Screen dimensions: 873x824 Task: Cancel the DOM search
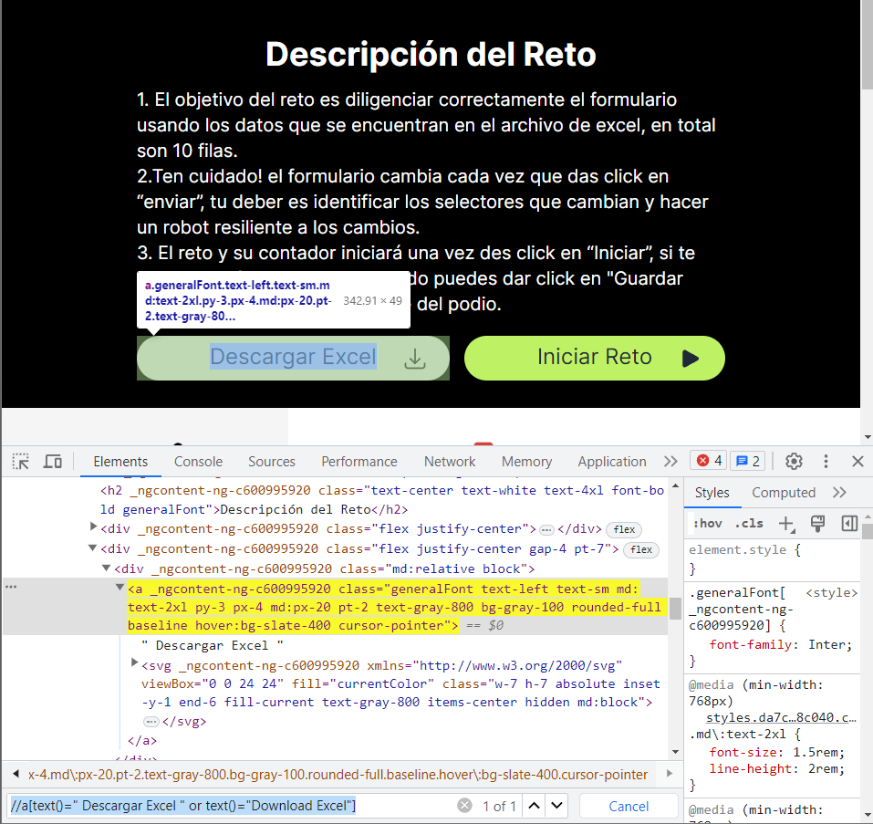pyautogui.click(x=628, y=806)
